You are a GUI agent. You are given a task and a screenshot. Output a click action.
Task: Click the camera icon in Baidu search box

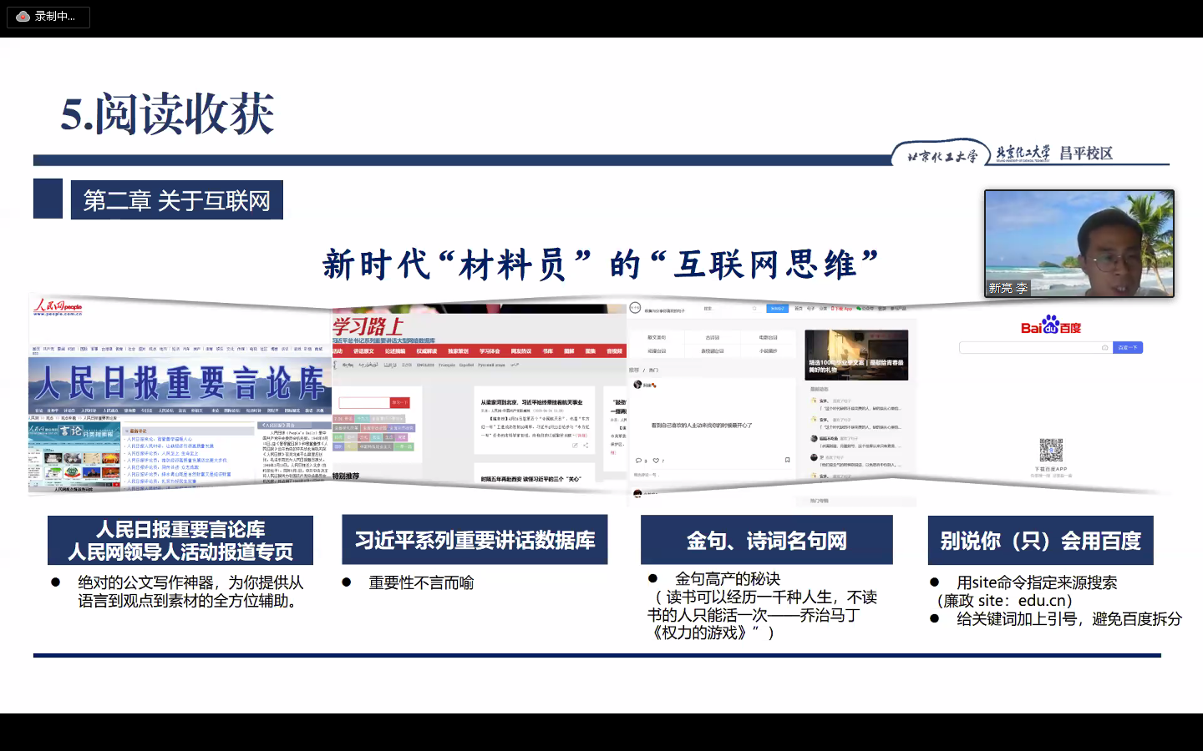(1104, 347)
